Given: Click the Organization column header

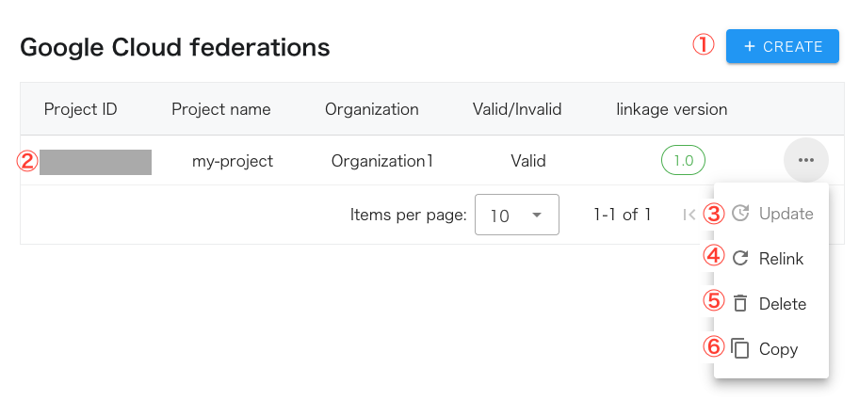Looking at the screenshot, I should click(371, 109).
